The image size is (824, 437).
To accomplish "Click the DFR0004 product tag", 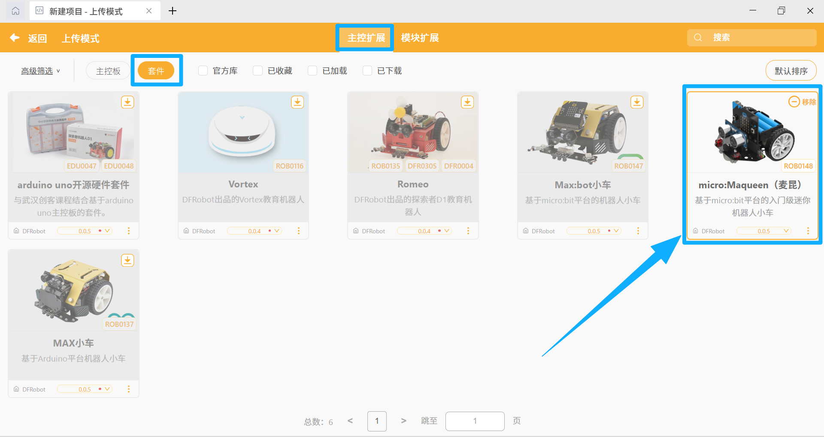I will [x=459, y=166].
